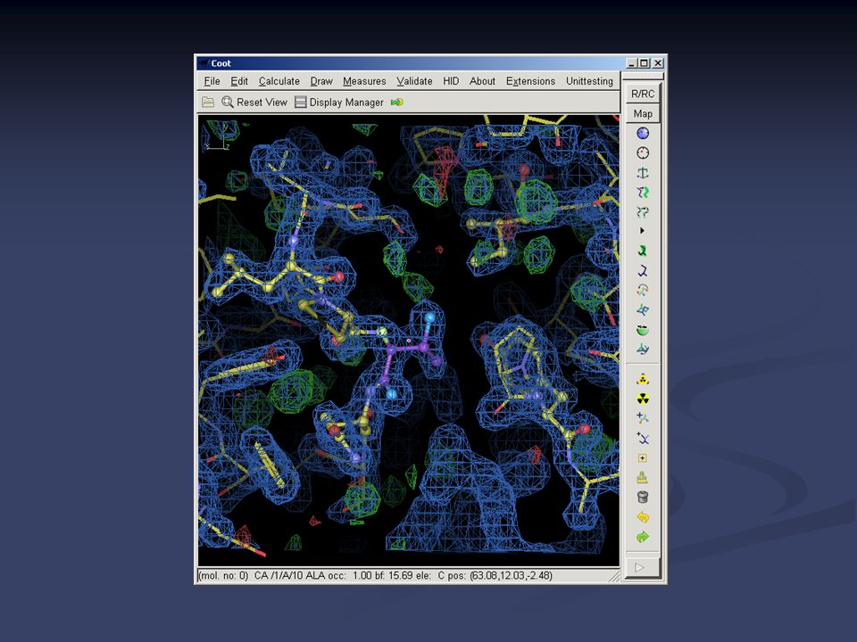Click the blue icon above the separator

click(x=643, y=349)
